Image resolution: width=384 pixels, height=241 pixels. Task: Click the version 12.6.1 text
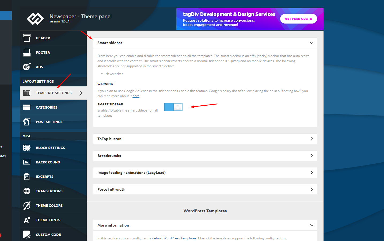coord(59,21)
